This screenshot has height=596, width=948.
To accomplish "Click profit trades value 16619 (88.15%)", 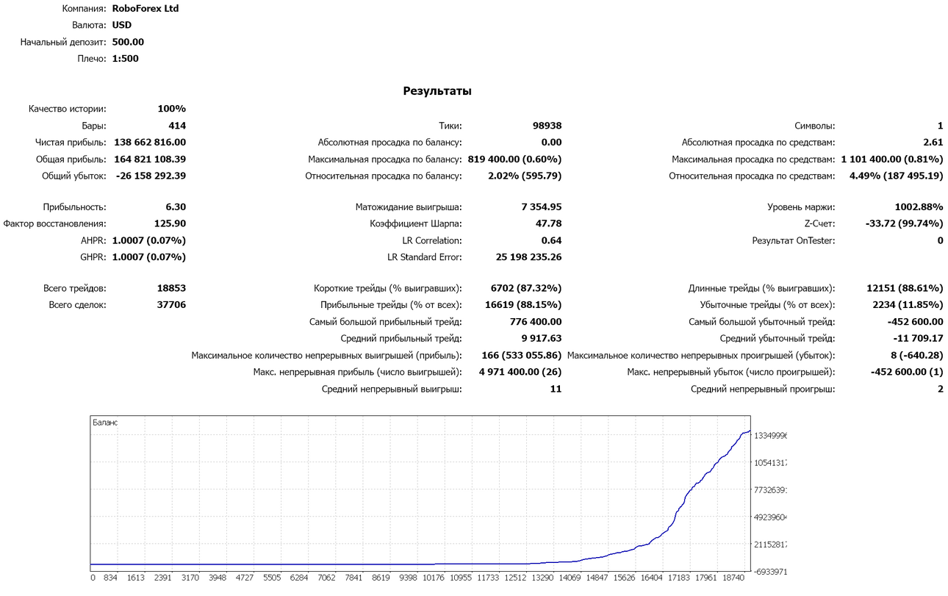I will [x=523, y=305].
